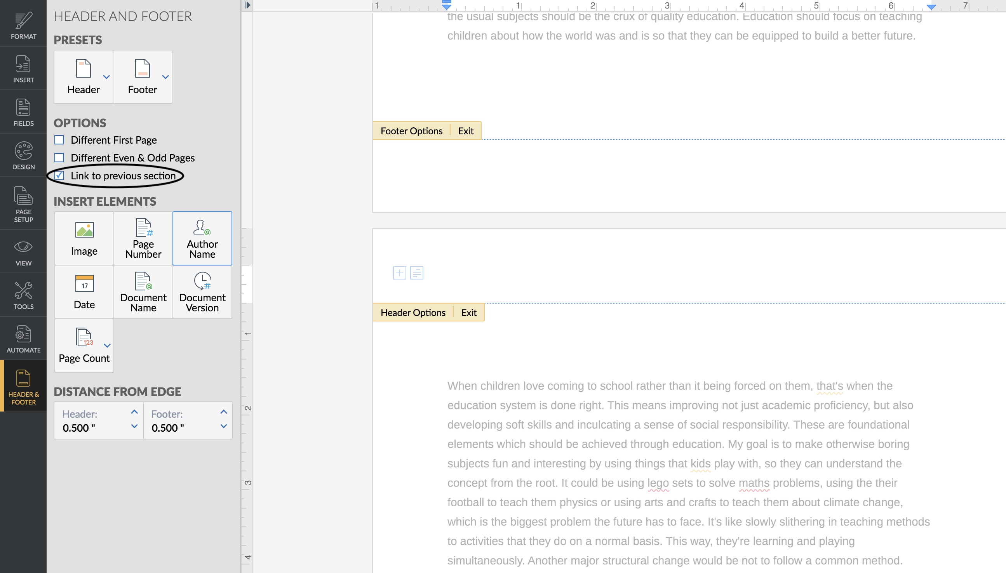Collapse the side panel arrow icon
This screenshot has width=1006, height=573.
247,5
